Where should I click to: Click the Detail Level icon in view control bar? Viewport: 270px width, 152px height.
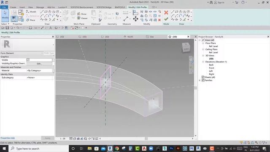pyautogui.click(x=71, y=138)
